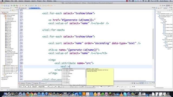173x97 pixels.
Task: Open the Trash in the Dock
Action: point(168,94)
